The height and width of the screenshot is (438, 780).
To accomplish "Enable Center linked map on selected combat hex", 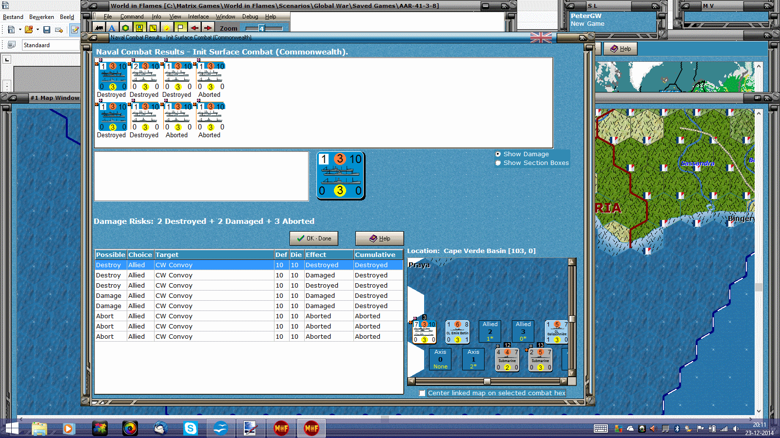I will click(x=422, y=393).
